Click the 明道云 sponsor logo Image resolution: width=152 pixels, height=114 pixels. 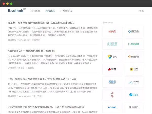coord(112,82)
